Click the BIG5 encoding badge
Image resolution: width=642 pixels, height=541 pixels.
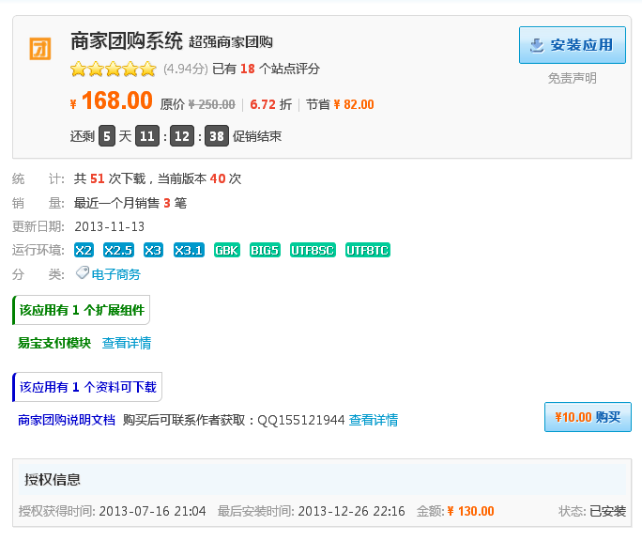point(265,250)
